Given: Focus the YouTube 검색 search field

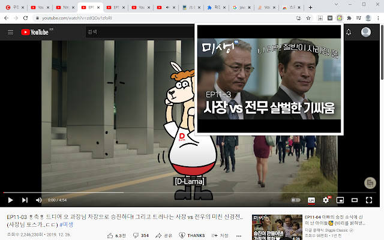Looking at the screenshot, I should 141,32.
